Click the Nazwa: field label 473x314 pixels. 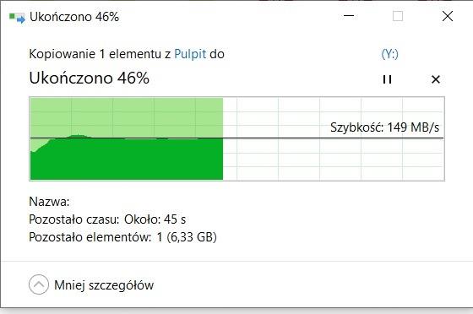(x=49, y=202)
